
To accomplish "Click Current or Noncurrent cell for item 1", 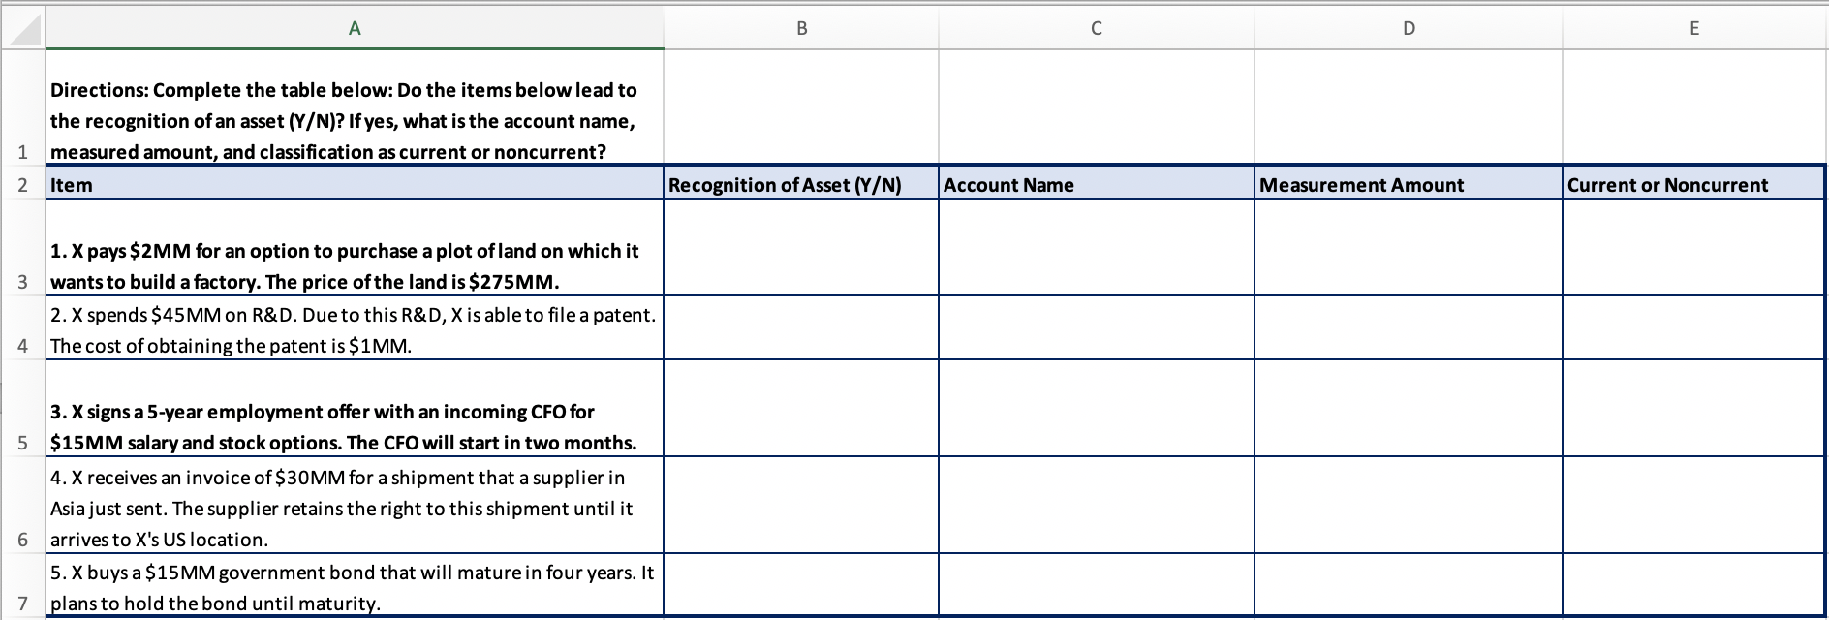I will [1694, 247].
